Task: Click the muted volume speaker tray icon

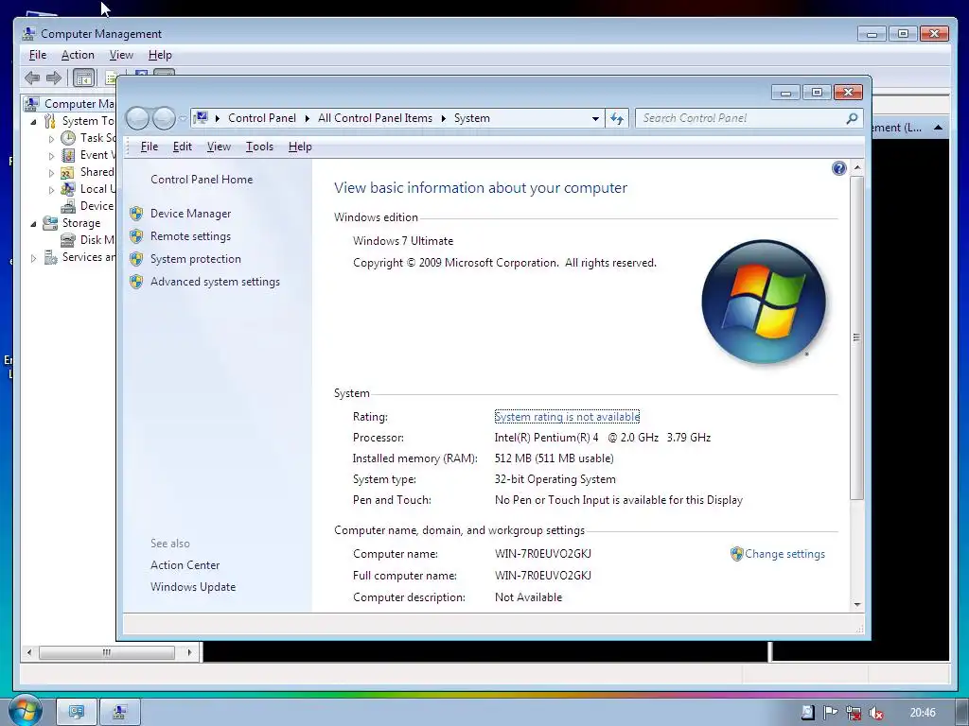Action: coord(875,713)
